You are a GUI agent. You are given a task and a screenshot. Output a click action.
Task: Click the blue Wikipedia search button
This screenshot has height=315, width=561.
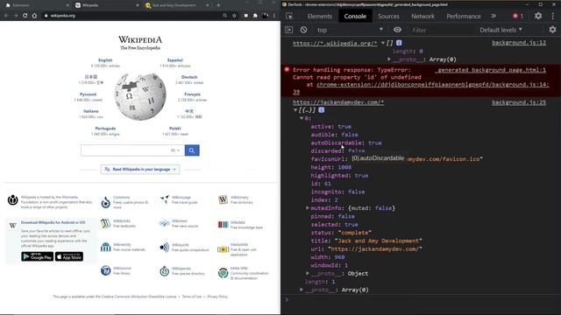[x=192, y=150]
